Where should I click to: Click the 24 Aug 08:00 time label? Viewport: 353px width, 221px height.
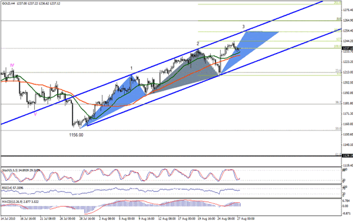point(225,219)
